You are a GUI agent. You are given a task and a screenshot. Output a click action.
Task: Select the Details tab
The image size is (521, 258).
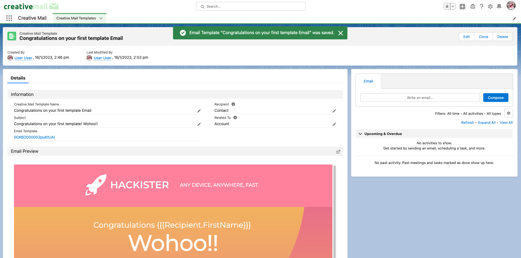click(x=18, y=78)
